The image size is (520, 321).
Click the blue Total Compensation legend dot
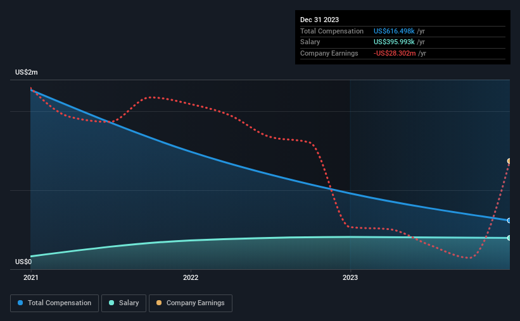pyautogui.click(x=20, y=303)
